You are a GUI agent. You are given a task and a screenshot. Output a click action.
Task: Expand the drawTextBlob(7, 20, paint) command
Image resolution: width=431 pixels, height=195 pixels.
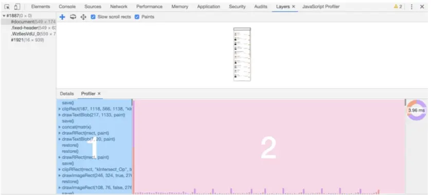click(60, 139)
